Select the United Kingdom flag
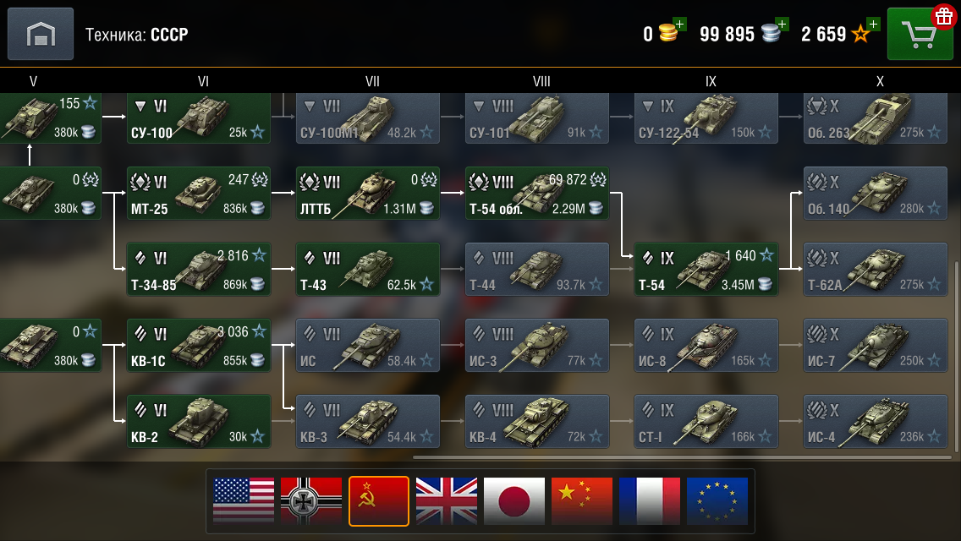The image size is (961, 541). tap(446, 500)
